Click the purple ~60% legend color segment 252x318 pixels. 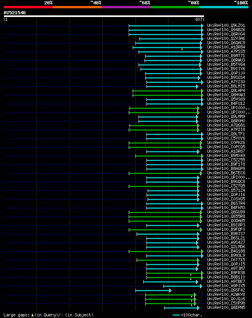coord(126,7)
